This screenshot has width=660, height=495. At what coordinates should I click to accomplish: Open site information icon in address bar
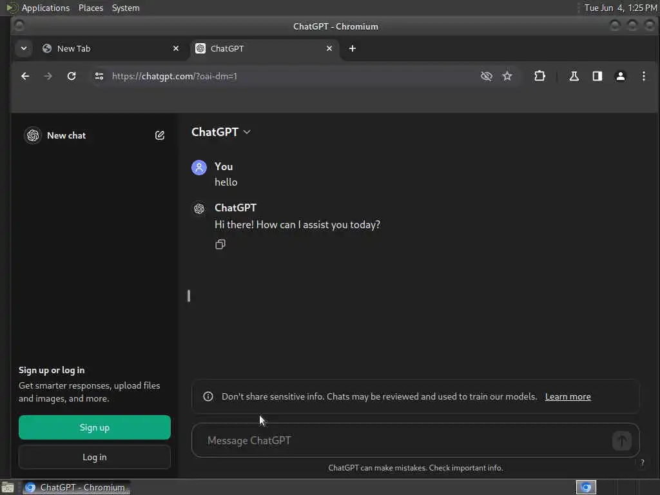pyautogui.click(x=99, y=76)
